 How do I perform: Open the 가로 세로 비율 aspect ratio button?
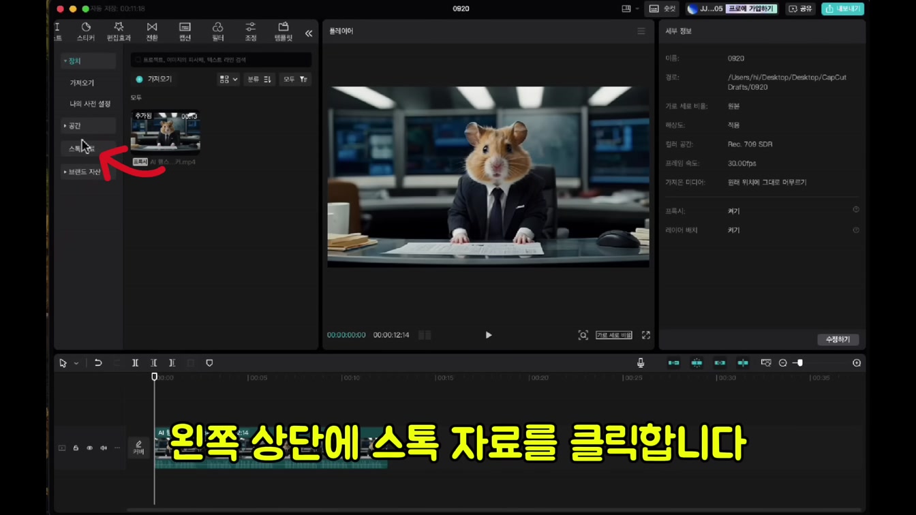tap(614, 335)
